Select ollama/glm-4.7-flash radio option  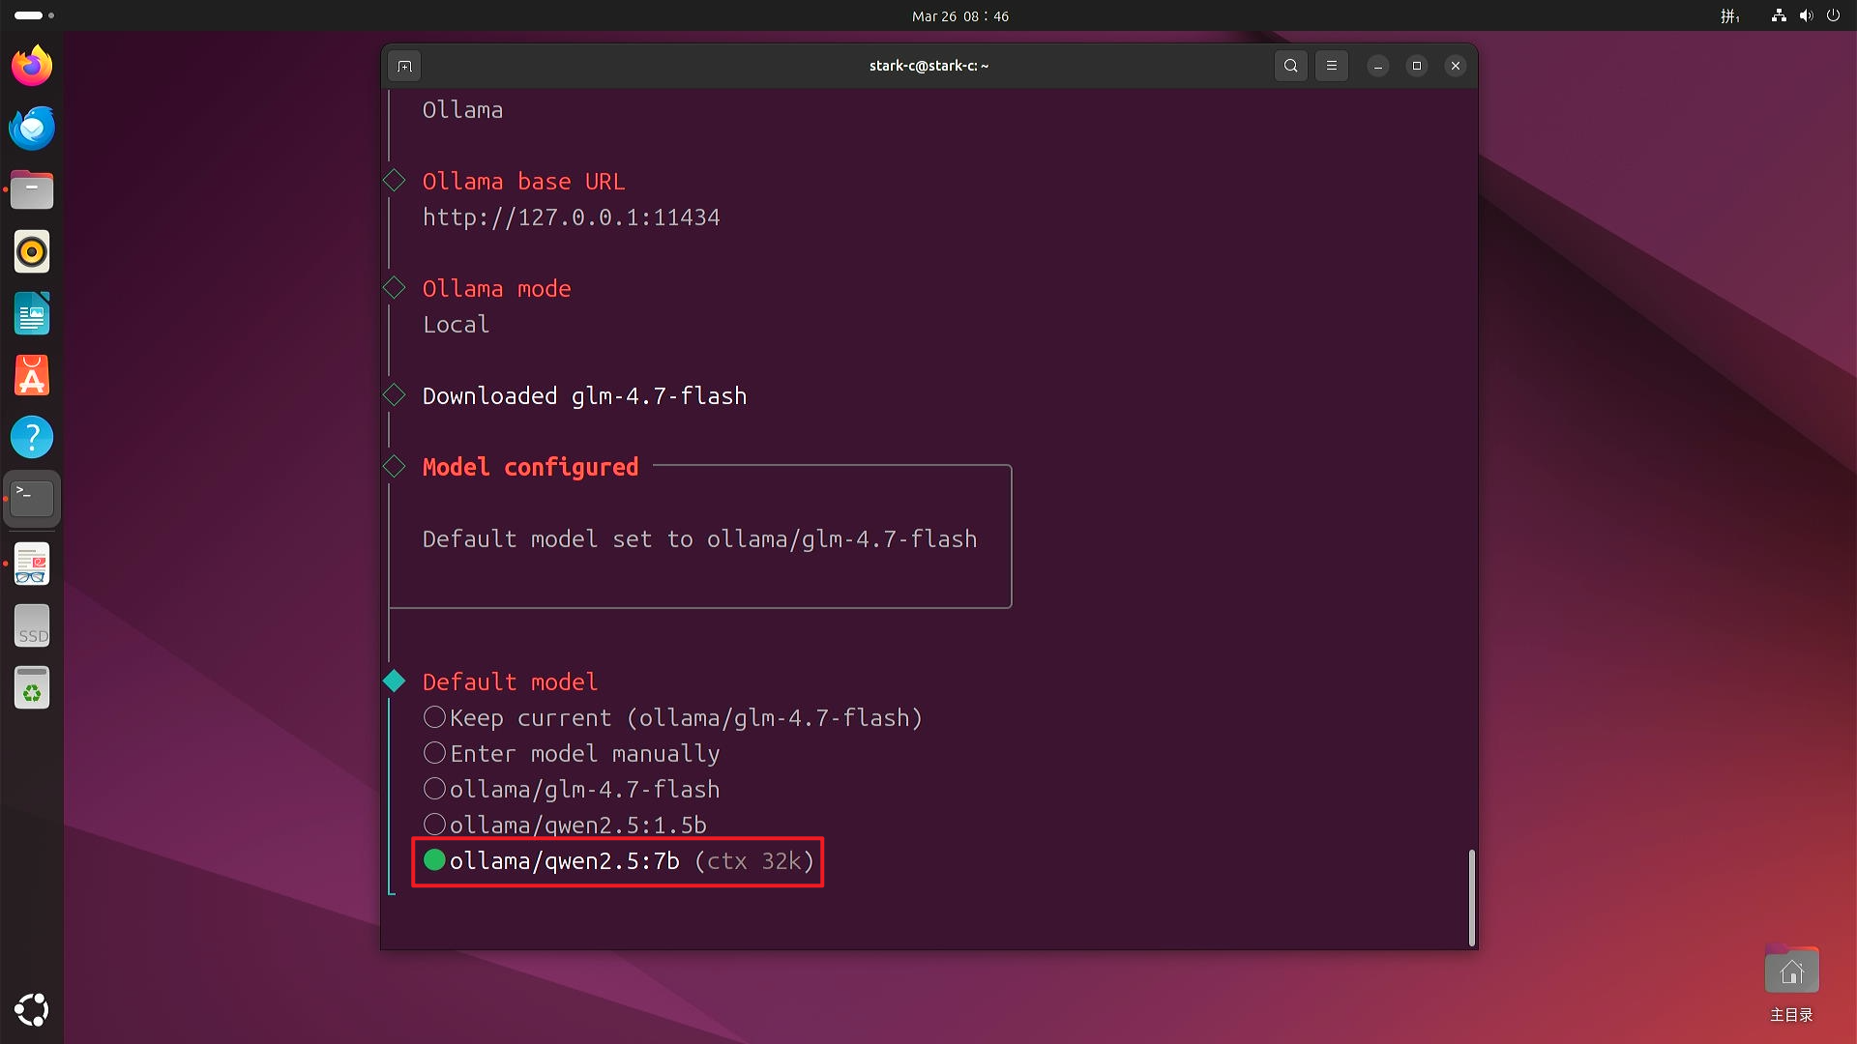(x=434, y=789)
